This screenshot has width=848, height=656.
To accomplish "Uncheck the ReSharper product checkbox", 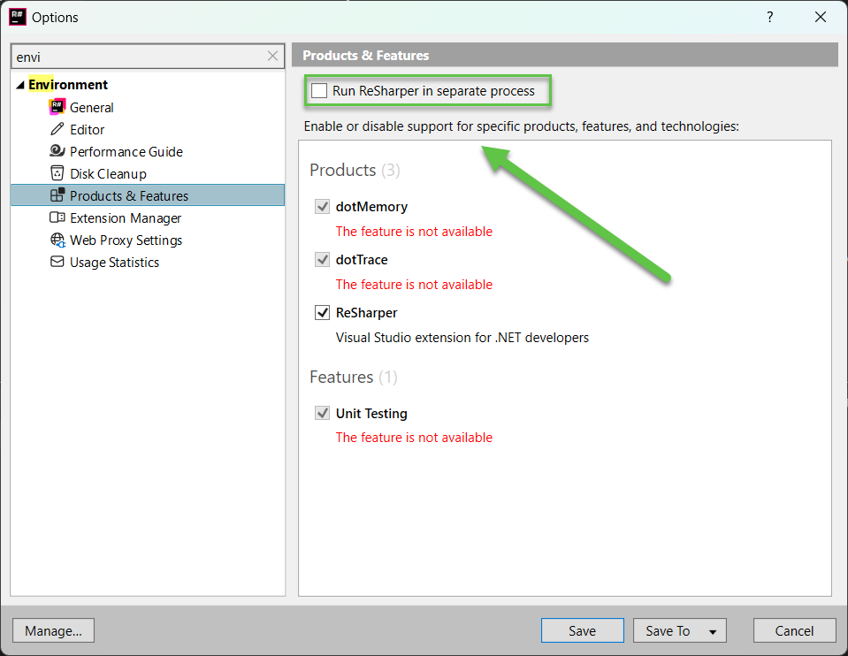I will coord(323,313).
